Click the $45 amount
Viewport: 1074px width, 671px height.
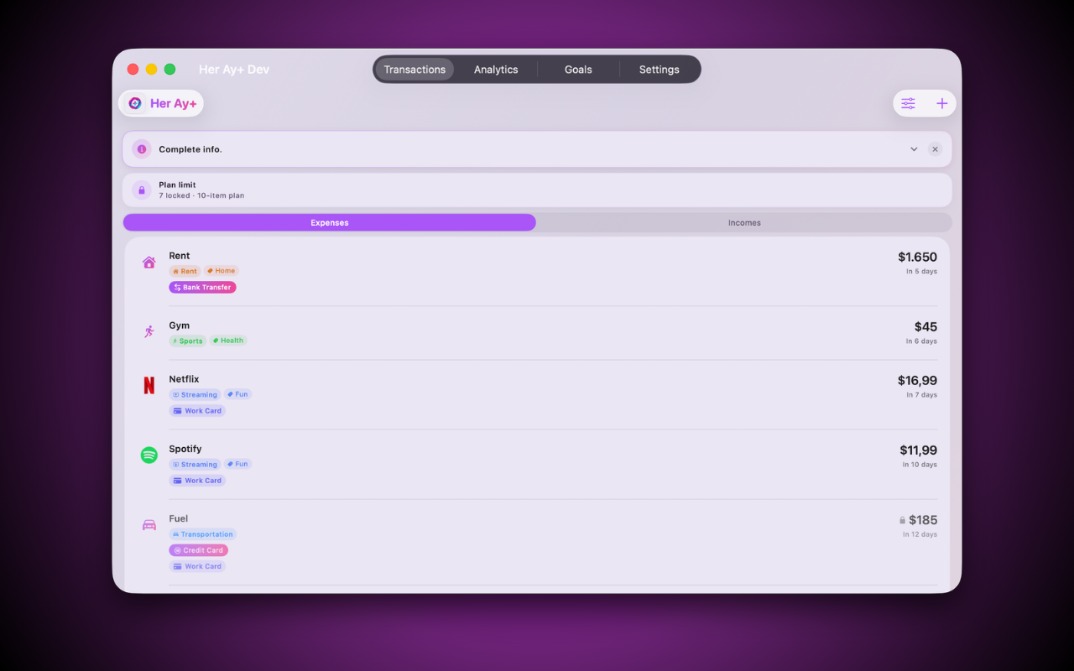[x=925, y=327]
